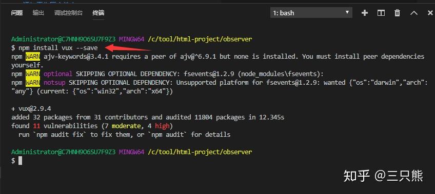Kill terminal using trash icon
Image resolution: width=435 pixels, height=194 pixels.
(x=397, y=13)
